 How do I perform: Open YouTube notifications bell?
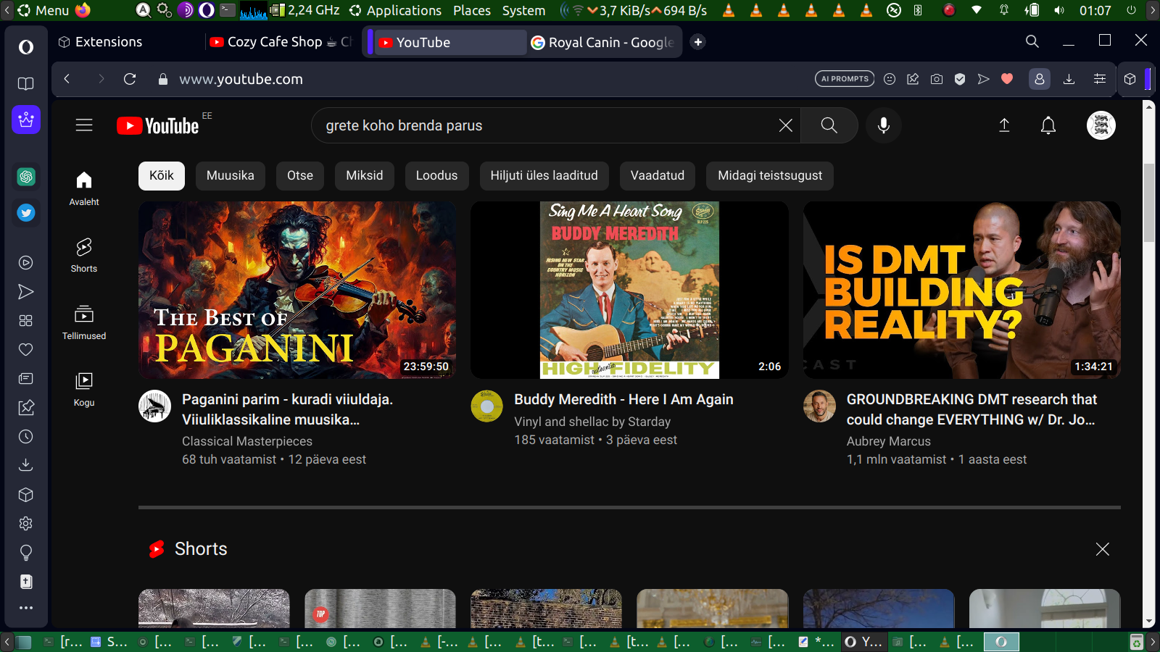click(x=1048, y=125)
